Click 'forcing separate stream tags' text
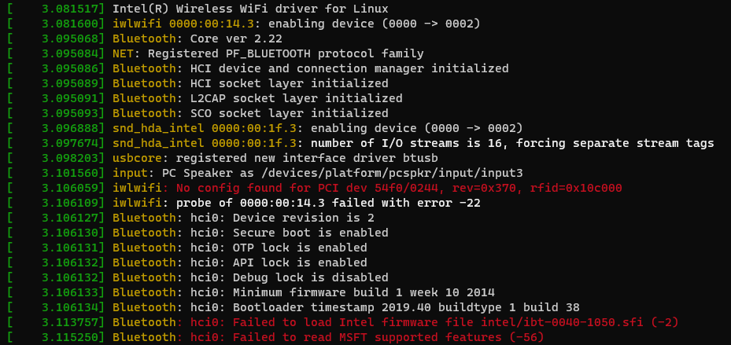 pyautogui.click(x=615, y=143)
